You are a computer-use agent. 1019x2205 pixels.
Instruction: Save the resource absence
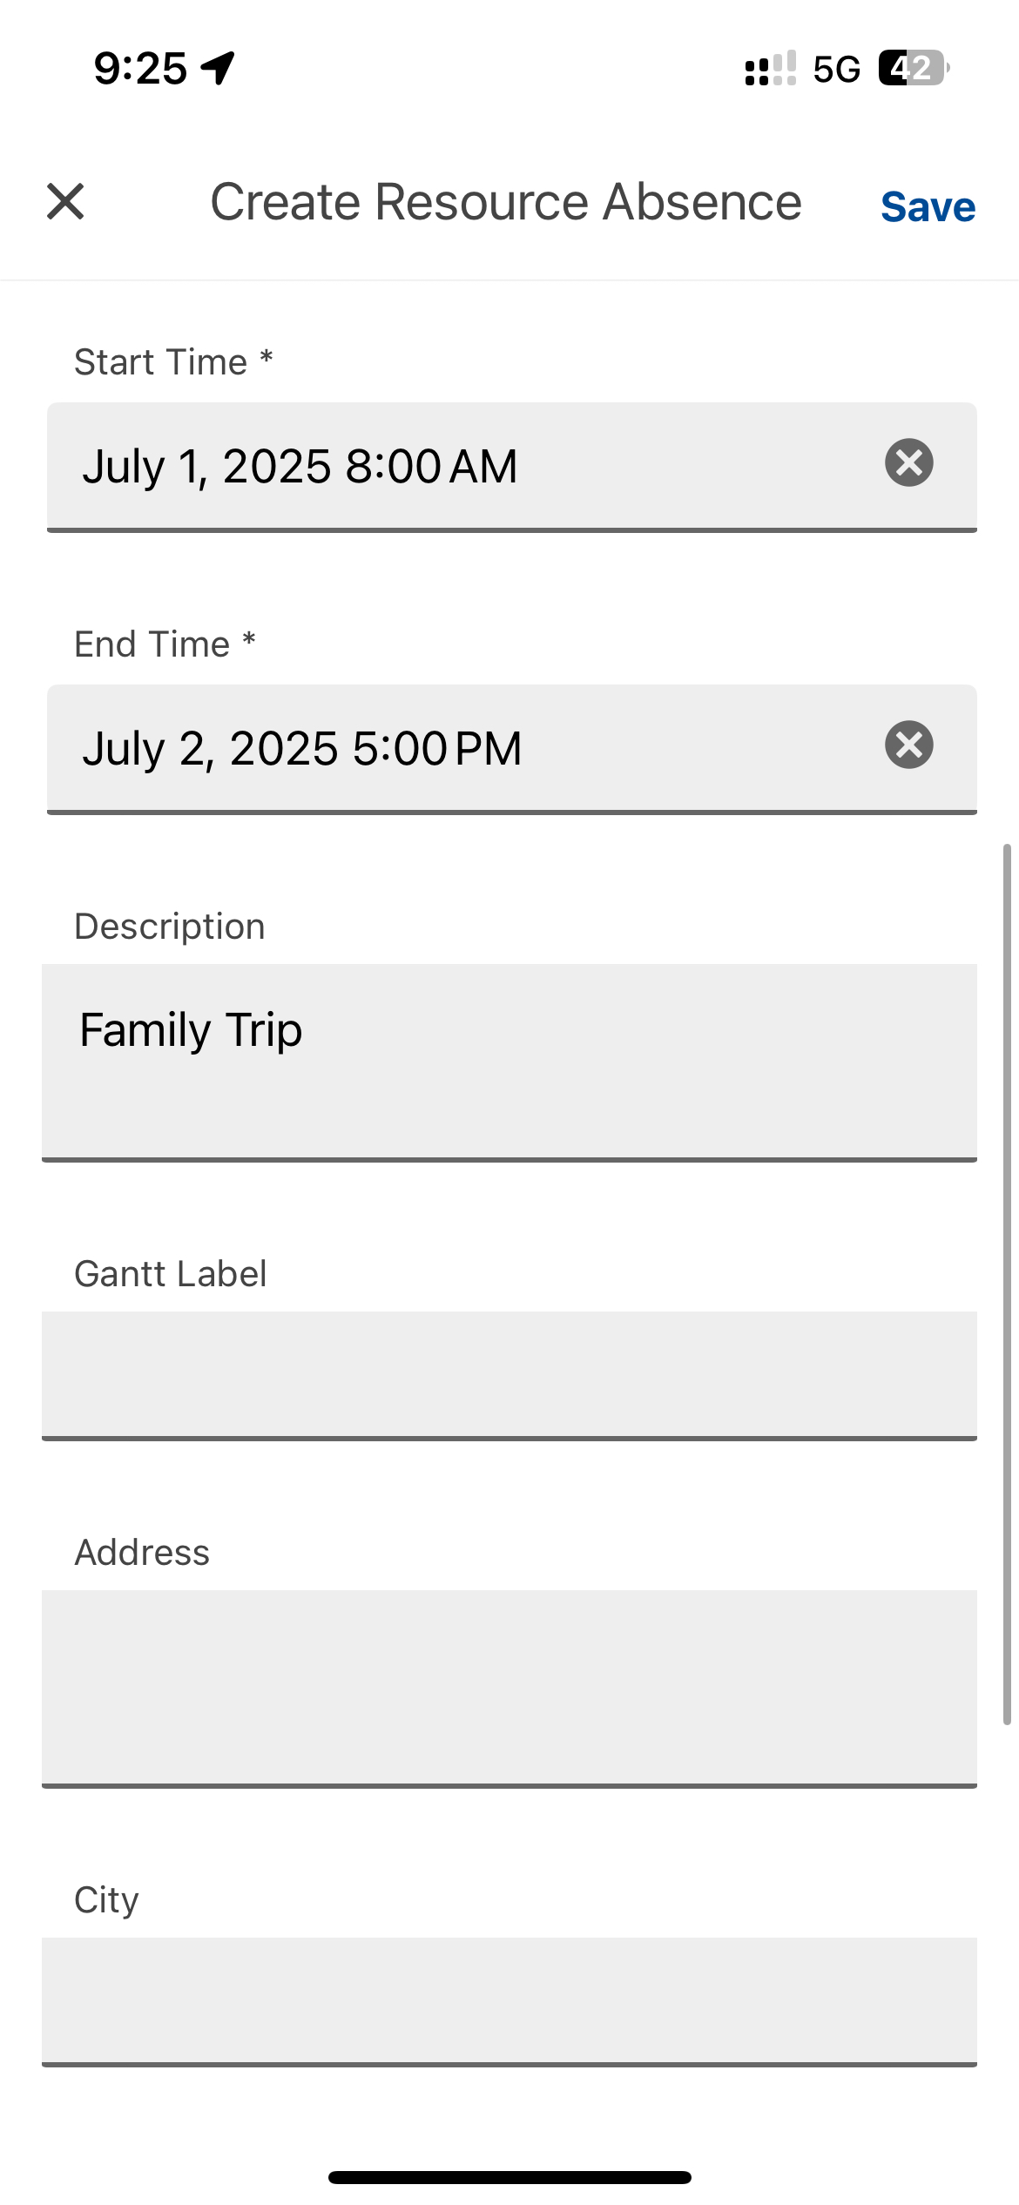click(928, 207)
